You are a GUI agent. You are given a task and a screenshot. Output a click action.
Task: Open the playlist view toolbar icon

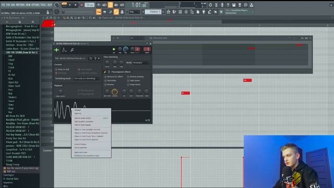pos(169,12)
